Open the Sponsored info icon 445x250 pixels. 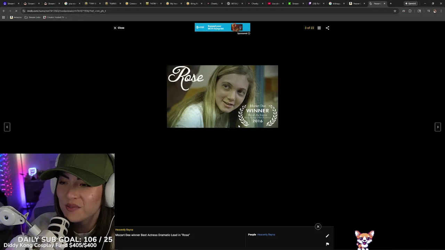(249, 33)
